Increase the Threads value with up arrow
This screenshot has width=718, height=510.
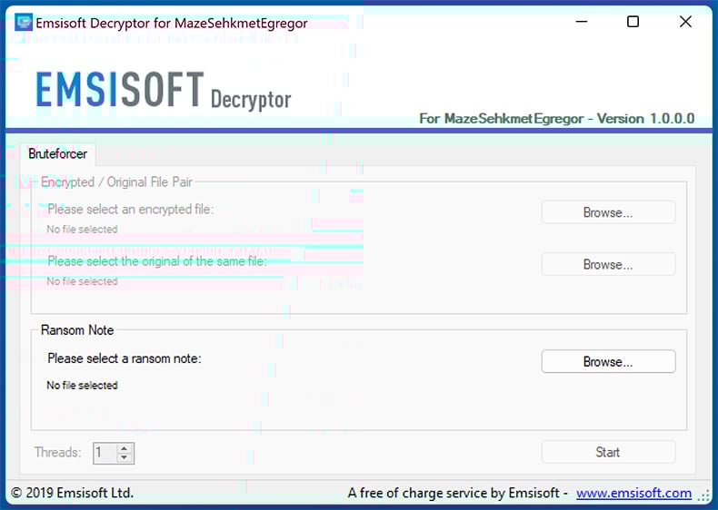125,448
